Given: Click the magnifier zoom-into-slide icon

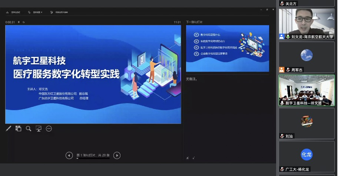Looking at the screenshot, I should 29,129.
